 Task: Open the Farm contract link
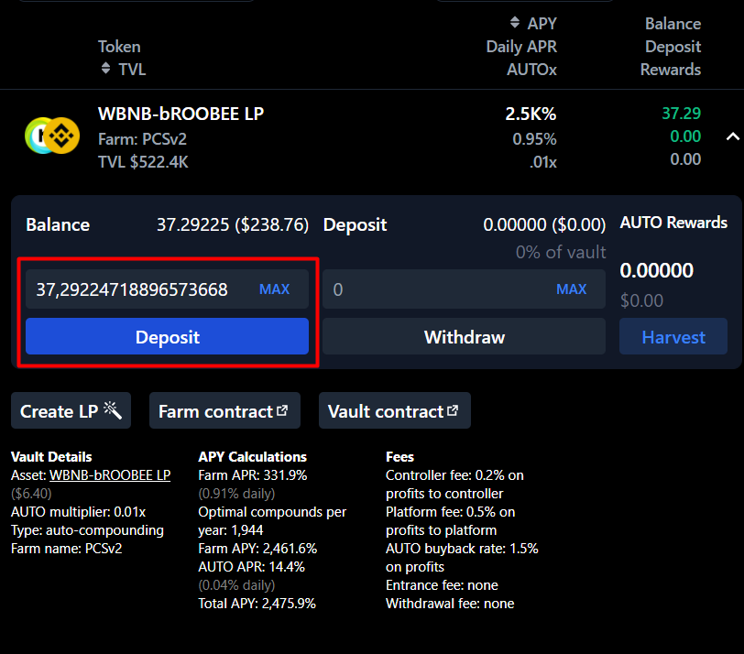(x=224, y=410)
